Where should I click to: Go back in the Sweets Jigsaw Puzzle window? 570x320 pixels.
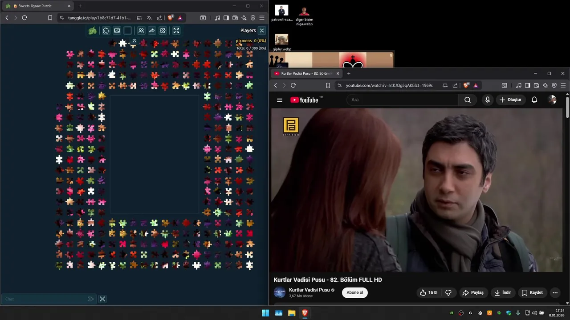pyautogui.click(x=7, y=18)
